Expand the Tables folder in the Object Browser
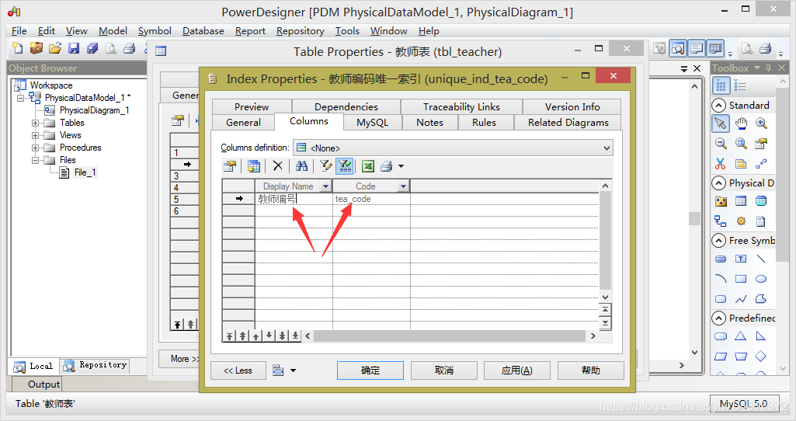The width and height of the screenshot is (796, 421). 35,123
